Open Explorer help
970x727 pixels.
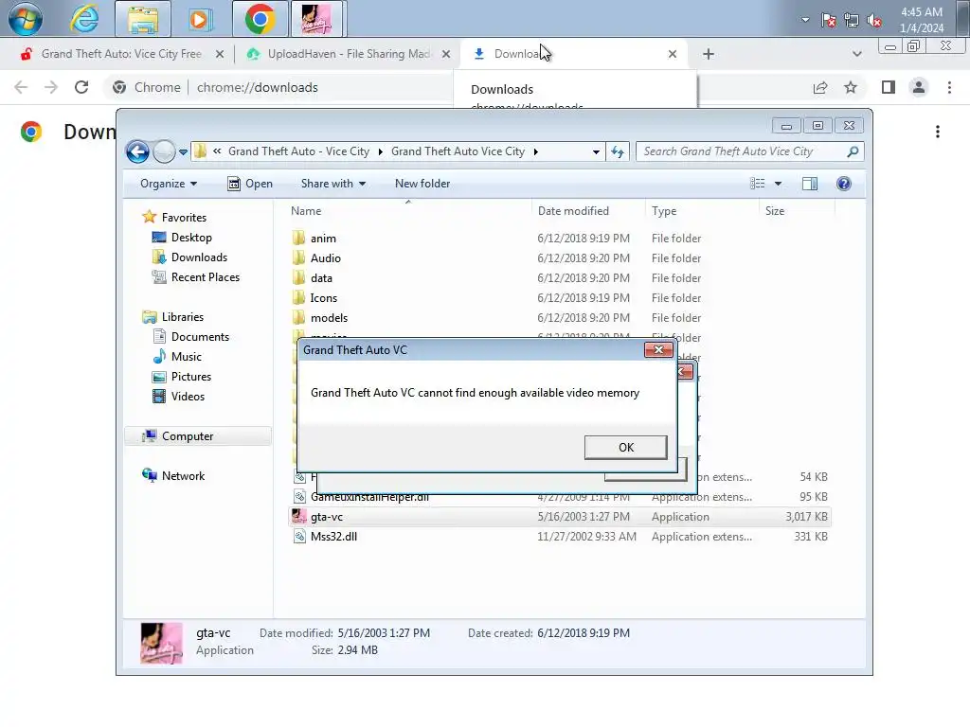click(x=844, y=184)
